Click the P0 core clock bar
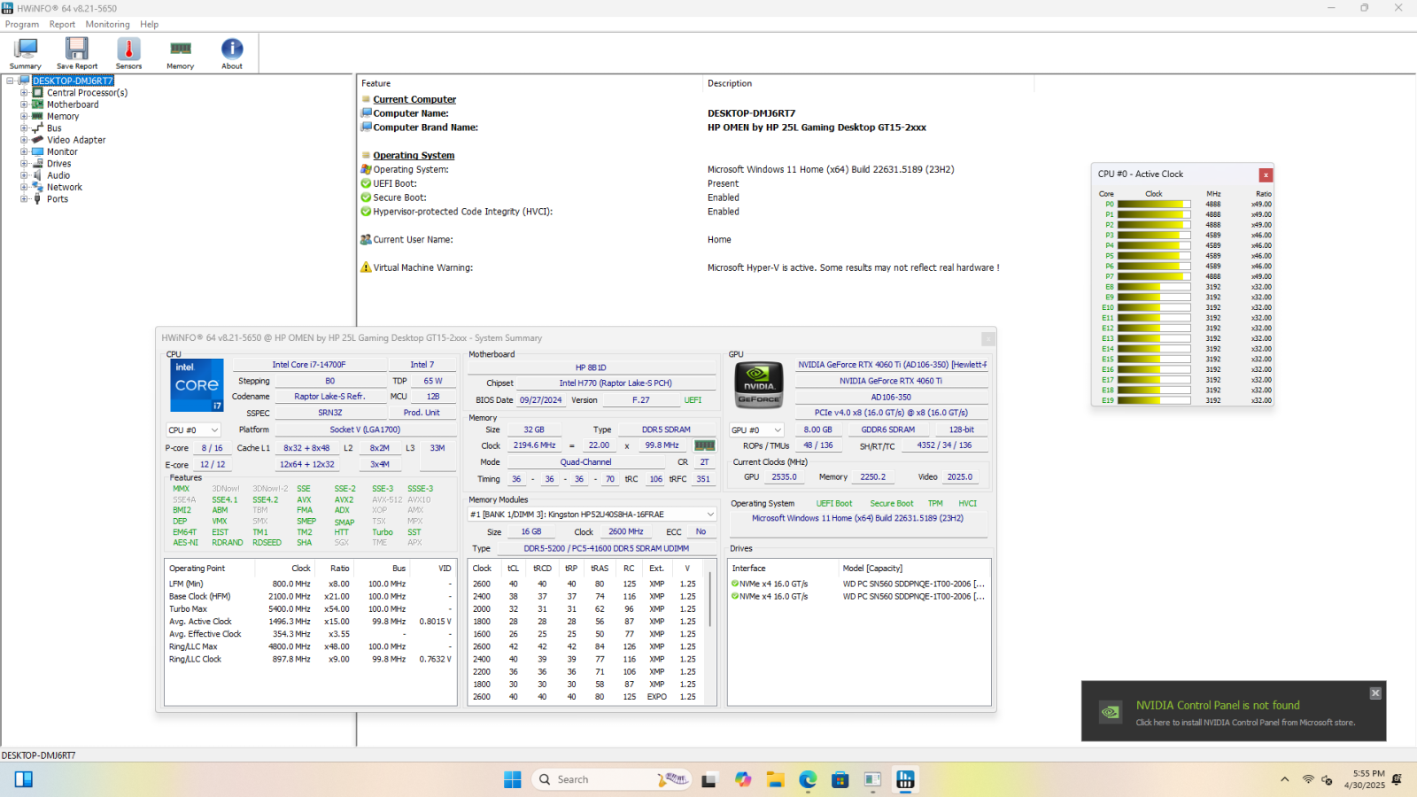This screenshot has height=797, width=1417. pos(1153,205)
